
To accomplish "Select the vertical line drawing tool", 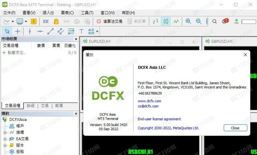I will pyautogui.click(x=29, y=31).
